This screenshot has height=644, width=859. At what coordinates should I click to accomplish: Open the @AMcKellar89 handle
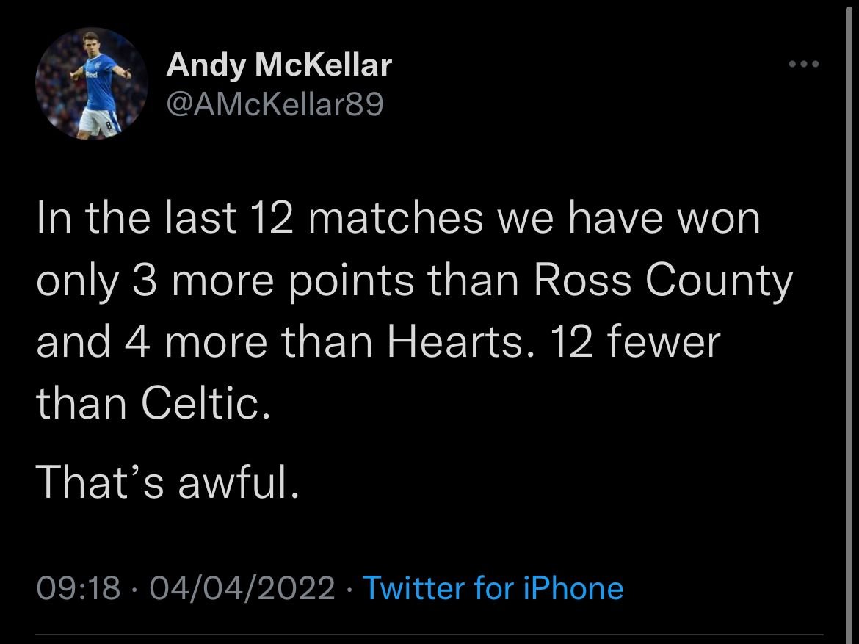[x=275, y=105]
